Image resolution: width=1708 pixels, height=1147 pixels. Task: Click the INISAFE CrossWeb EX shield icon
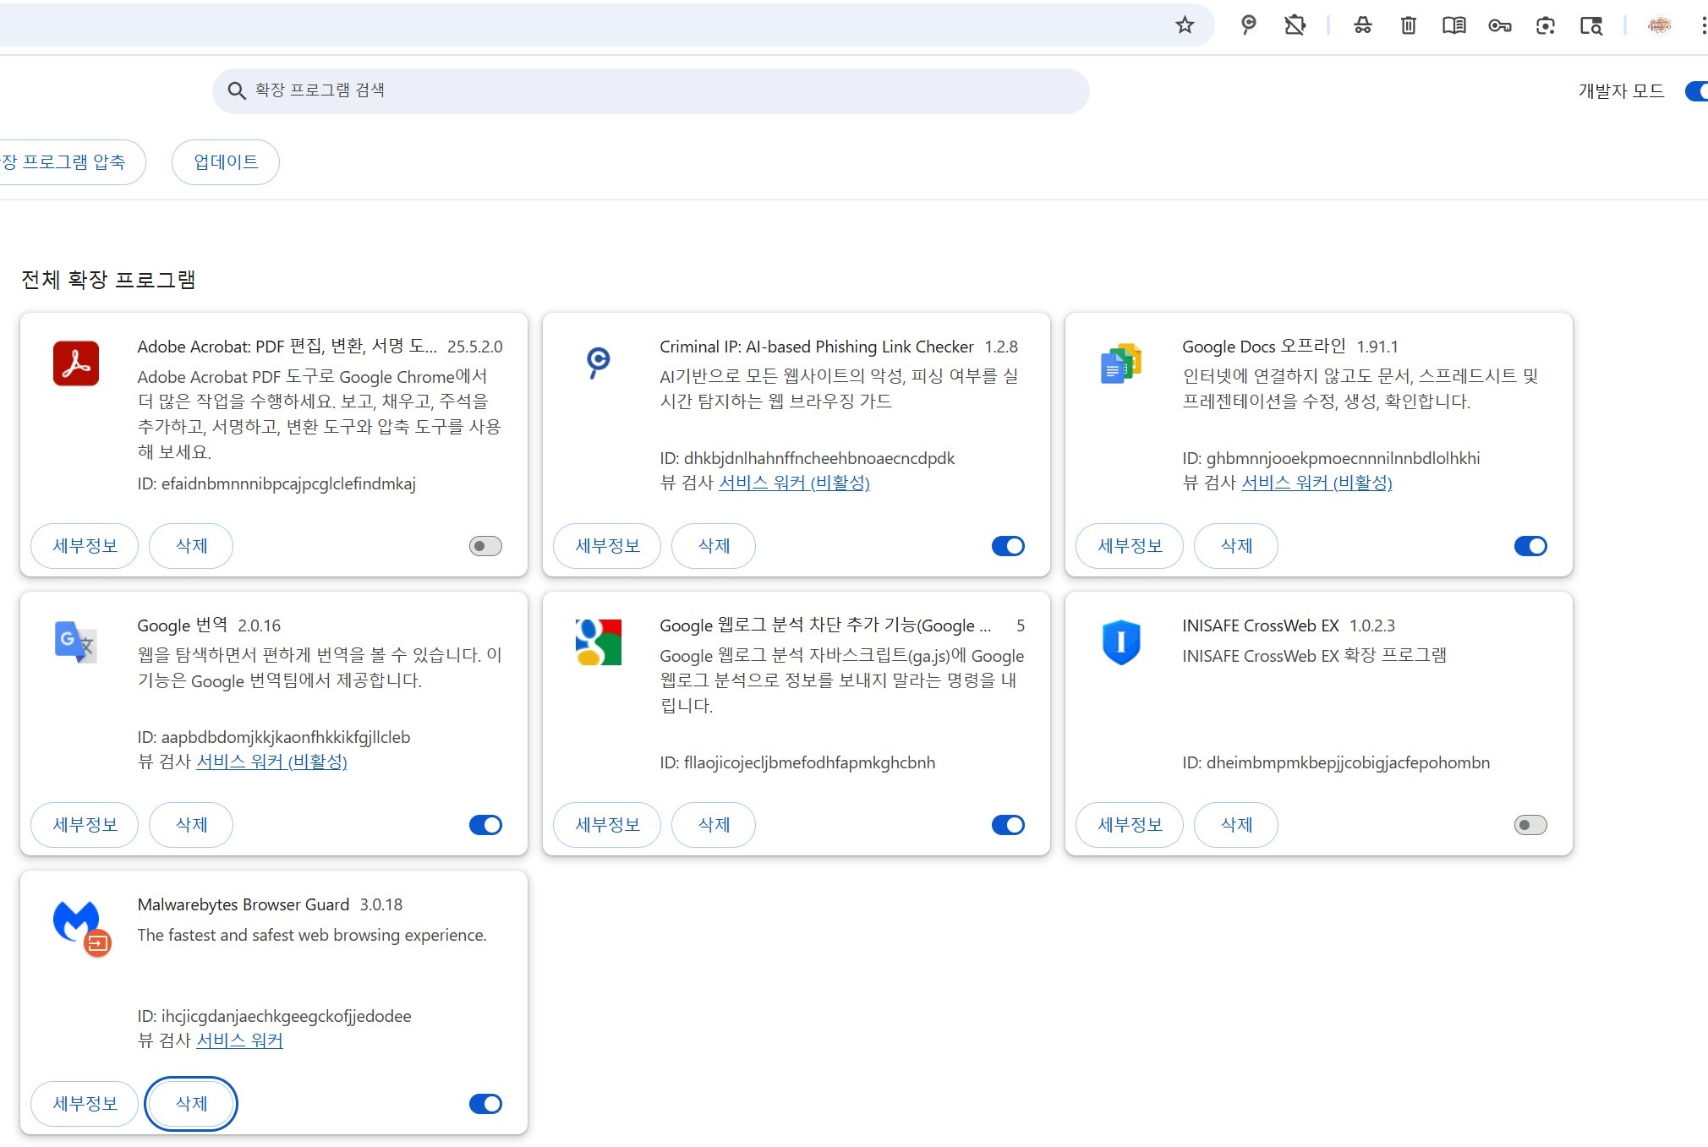[1121, 642]
